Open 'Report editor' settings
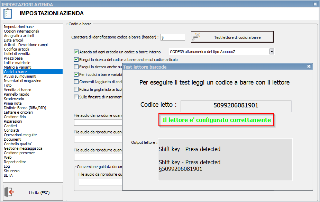The width and height of the screenshot is (320, 202). (x=15, y=162)
